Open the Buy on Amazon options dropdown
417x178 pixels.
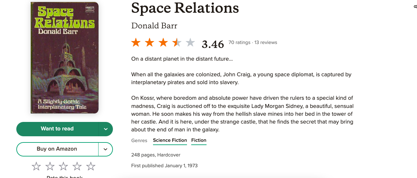[x=105, y=149]
